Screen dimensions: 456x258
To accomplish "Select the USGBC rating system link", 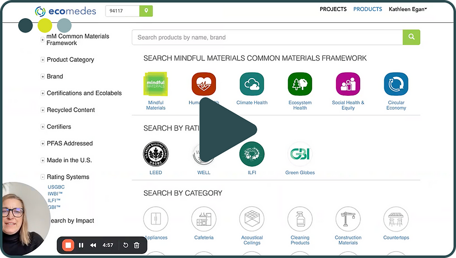I will coord(56,187).
